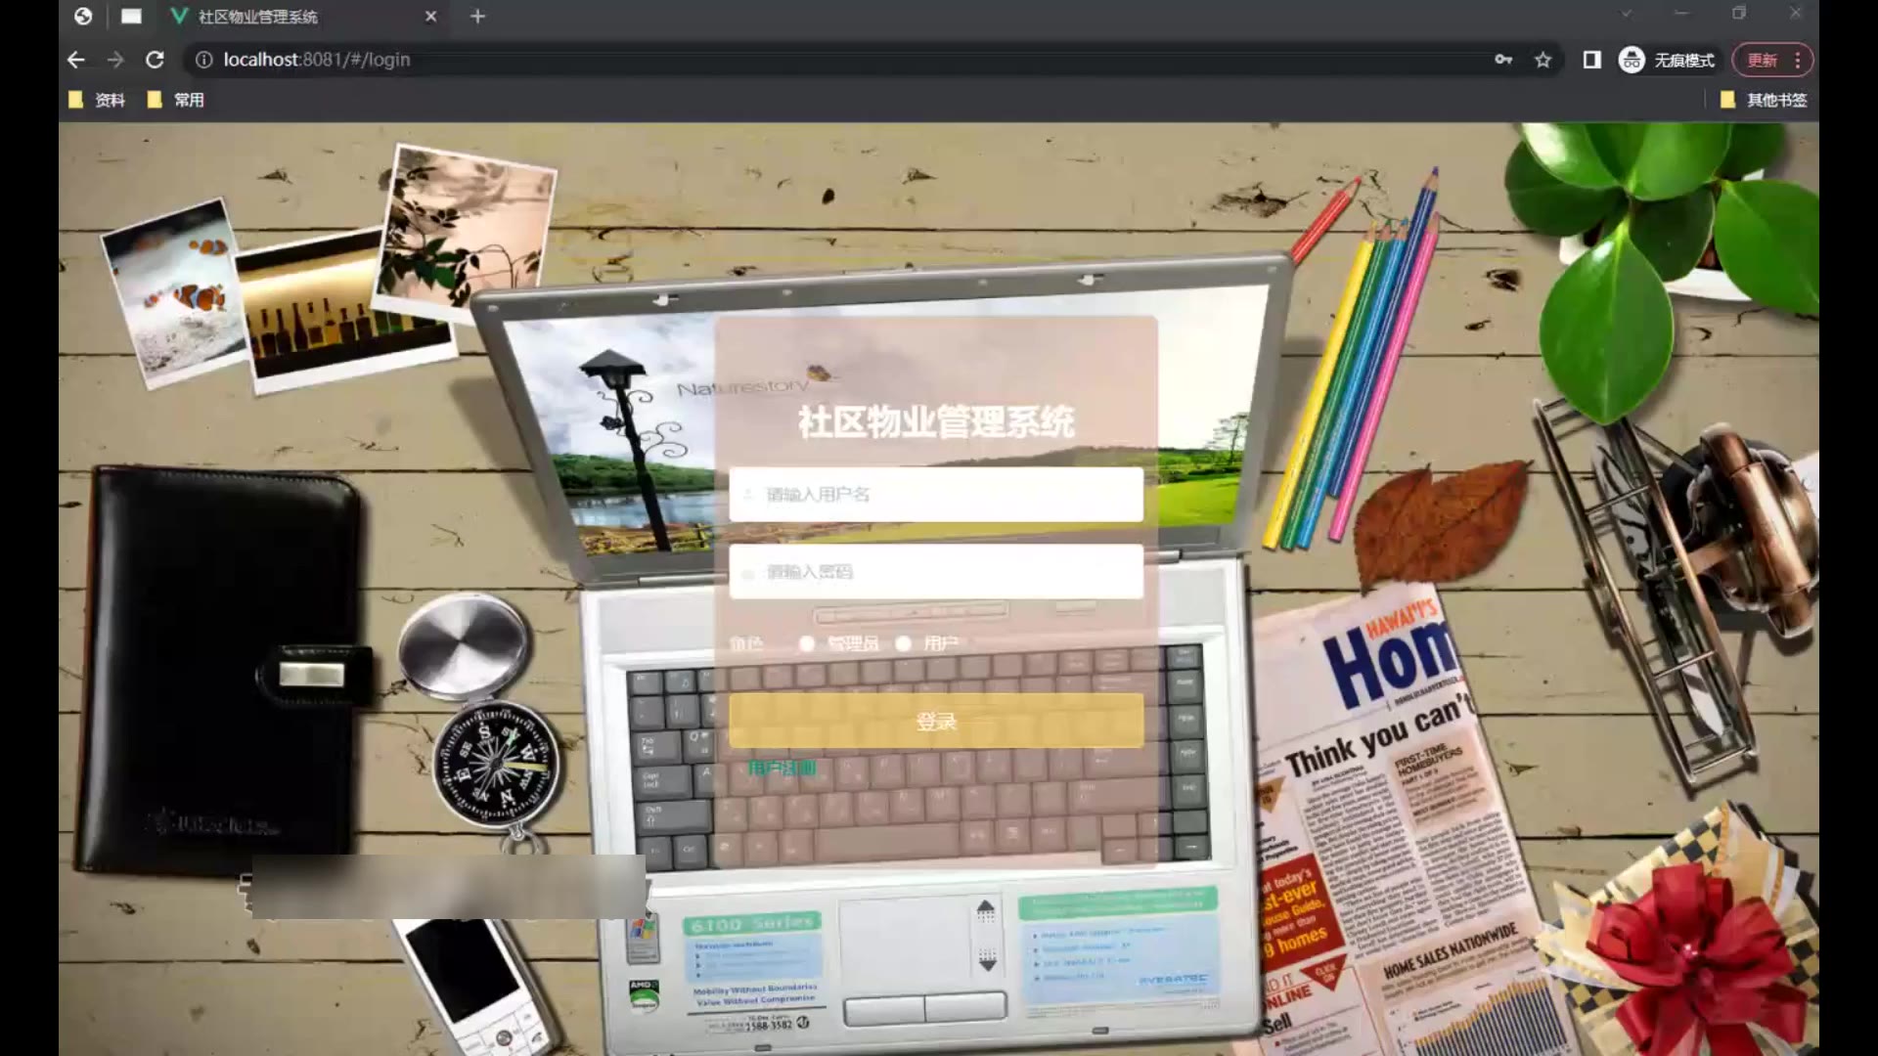
Task: Open the saved passwords key icon
Action: [1503, 60]
